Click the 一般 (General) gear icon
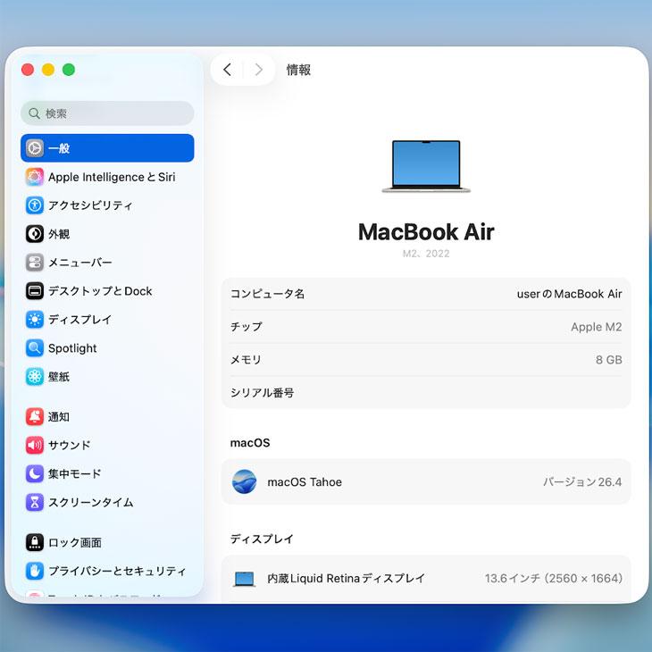 coord(35,148)
